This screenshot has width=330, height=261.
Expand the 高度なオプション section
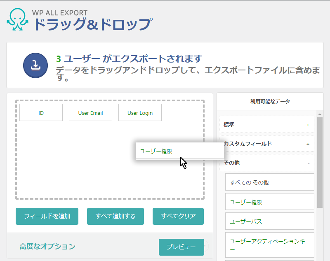click(47, 246)
